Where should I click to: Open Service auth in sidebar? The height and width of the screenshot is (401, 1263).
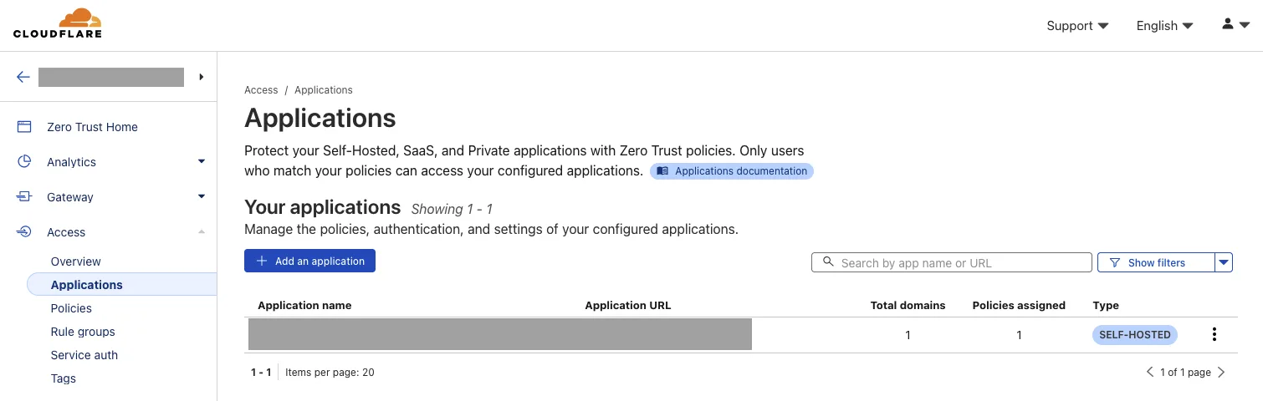84,355
